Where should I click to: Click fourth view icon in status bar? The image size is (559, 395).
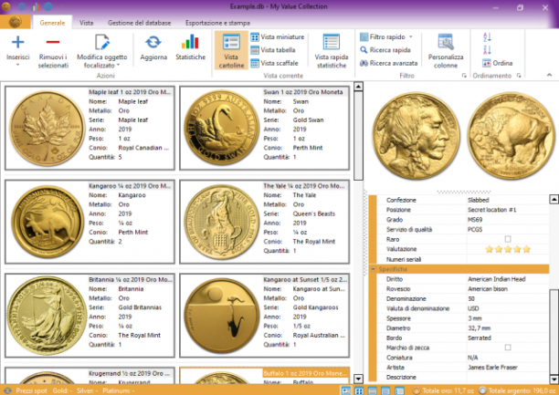[x=385, y=390]
